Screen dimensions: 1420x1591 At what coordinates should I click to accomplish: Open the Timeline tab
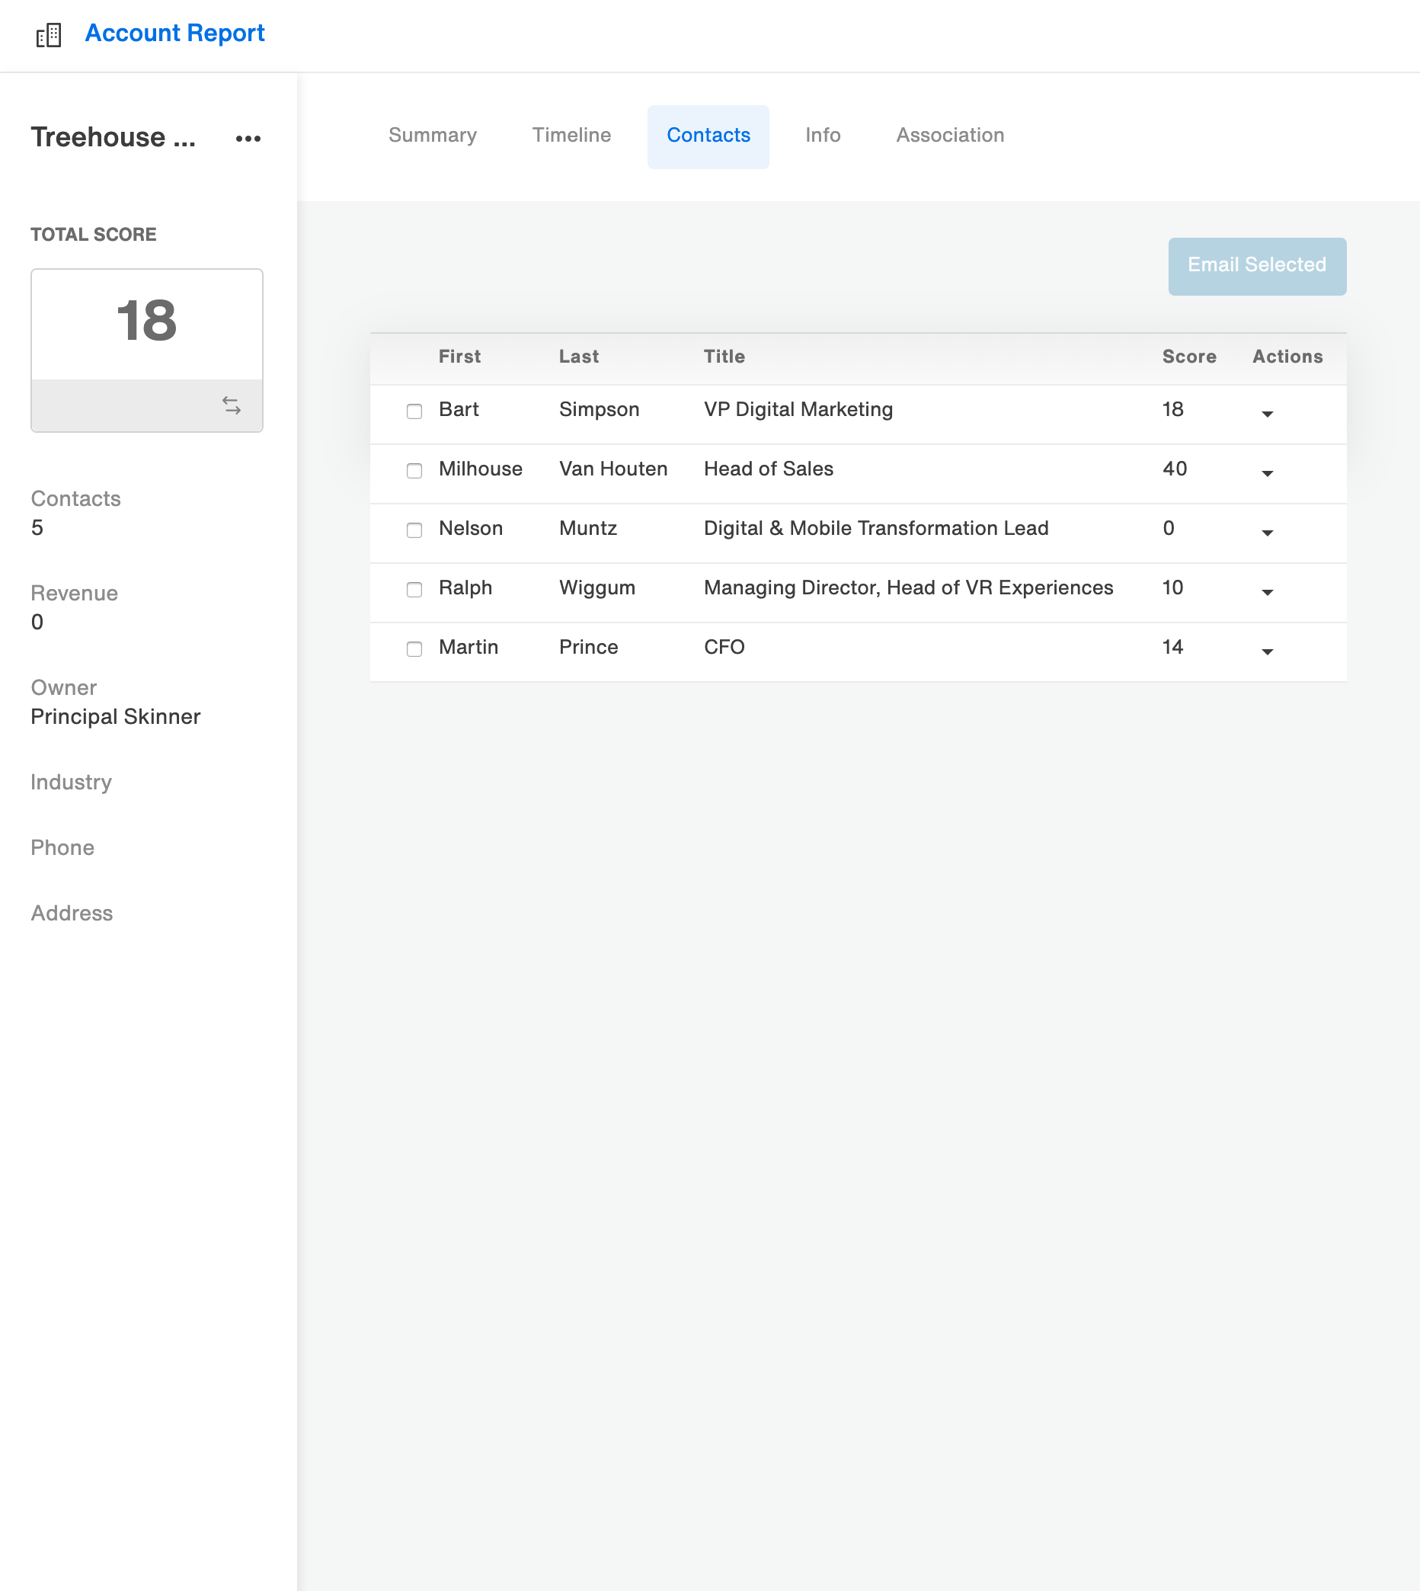pyautogui.click(x=571, y=136)
